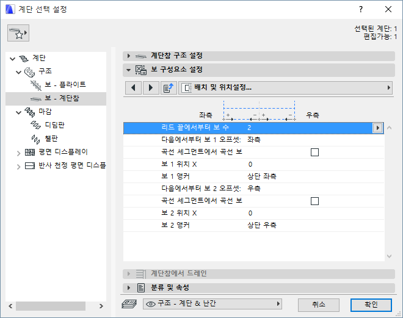
Task: Click the 보 1 위치 X value
Action: click(250, 164)
